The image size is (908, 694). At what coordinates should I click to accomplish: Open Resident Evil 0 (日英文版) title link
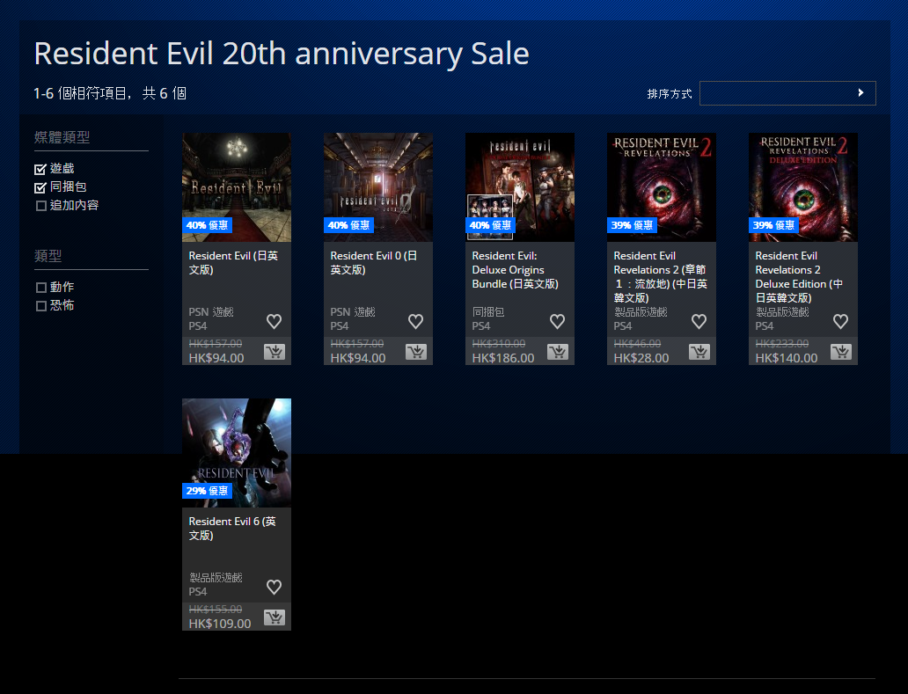374,263
